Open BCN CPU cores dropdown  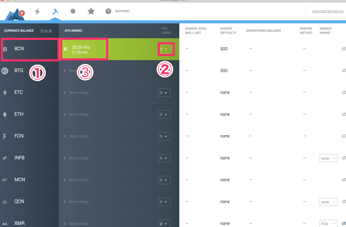pyautogui.click(x=165, y=49)
